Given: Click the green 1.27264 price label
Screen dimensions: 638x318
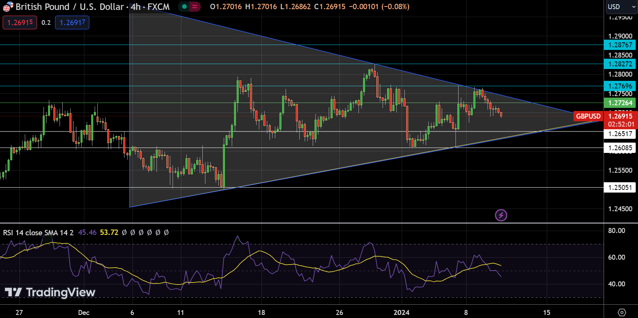Looking at the screenshot, I should pyautogui.click(x=620, y=103).
